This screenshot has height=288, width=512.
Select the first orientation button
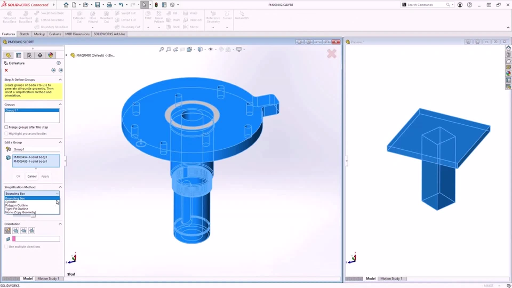[8, 230]
